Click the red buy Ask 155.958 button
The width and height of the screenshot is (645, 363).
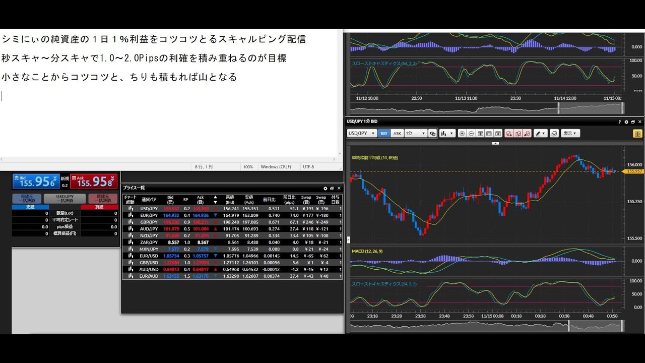pos(94,181)
